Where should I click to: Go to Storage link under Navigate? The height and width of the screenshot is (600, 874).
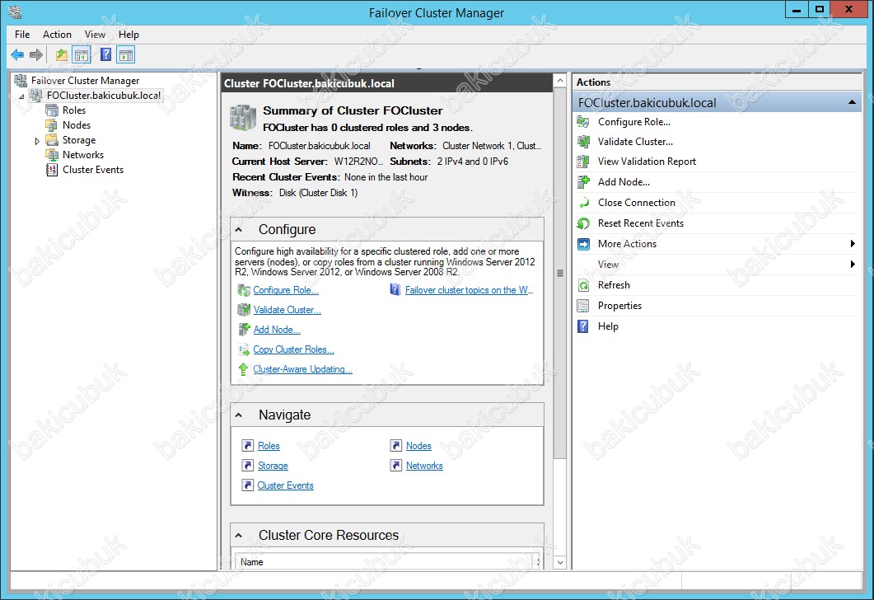click(273, 466)
